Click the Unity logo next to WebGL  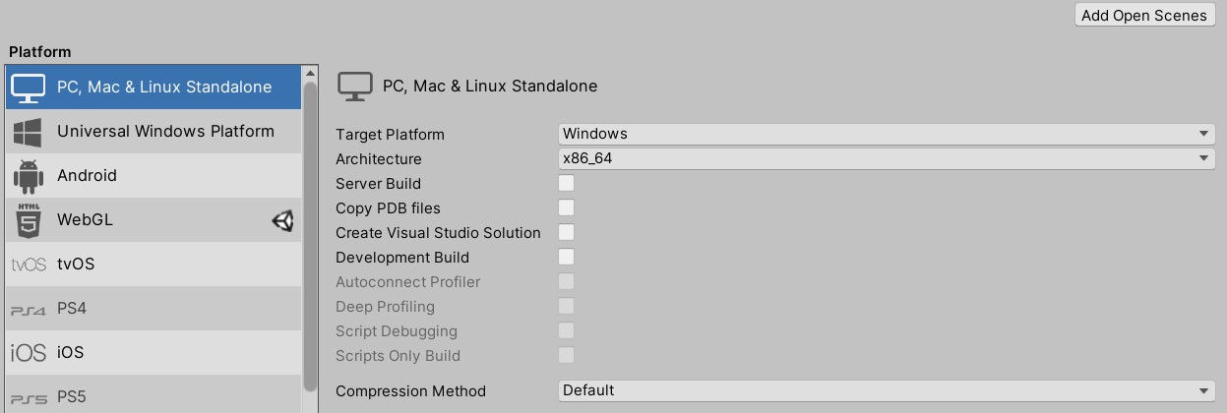tap(282, 221)
